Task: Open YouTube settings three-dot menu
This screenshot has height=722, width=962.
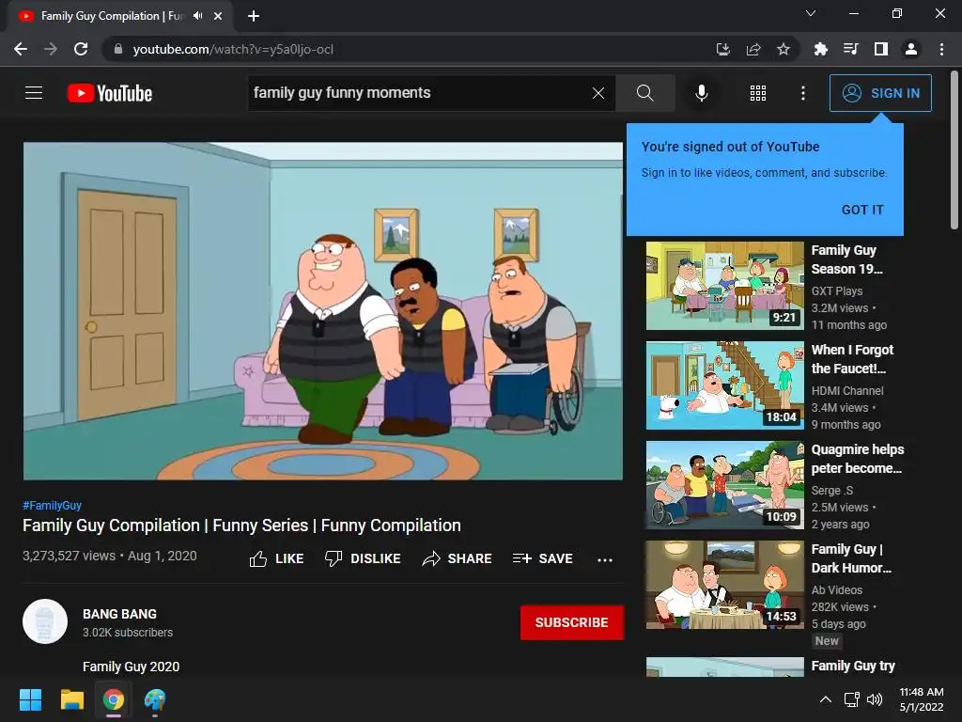Action: click(802, 93)
